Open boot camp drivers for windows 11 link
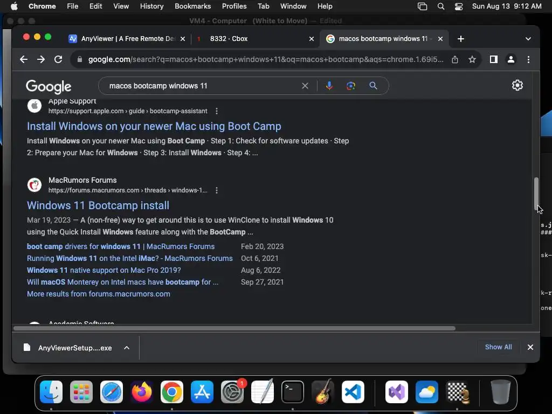 click(x=121, y=246)
